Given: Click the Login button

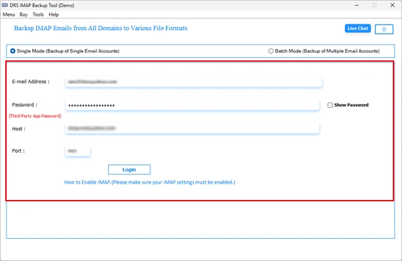Looking at the screenshot, I should pos(129,170).
